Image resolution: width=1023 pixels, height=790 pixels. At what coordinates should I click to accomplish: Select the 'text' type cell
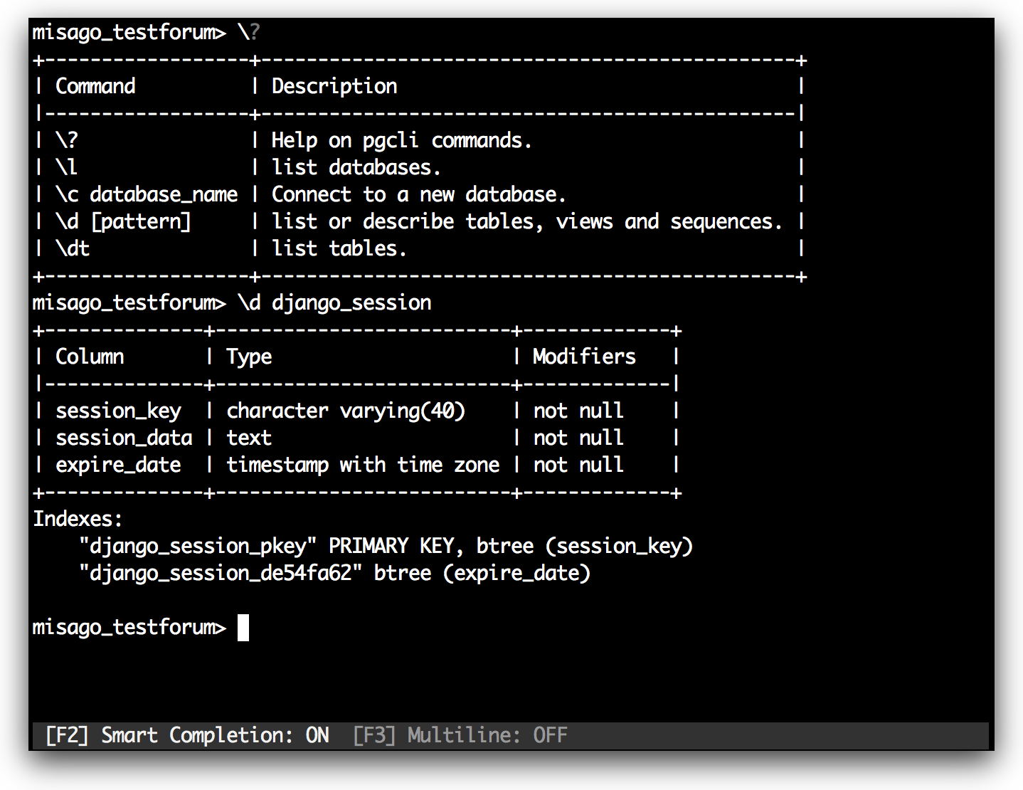[249, 438]
